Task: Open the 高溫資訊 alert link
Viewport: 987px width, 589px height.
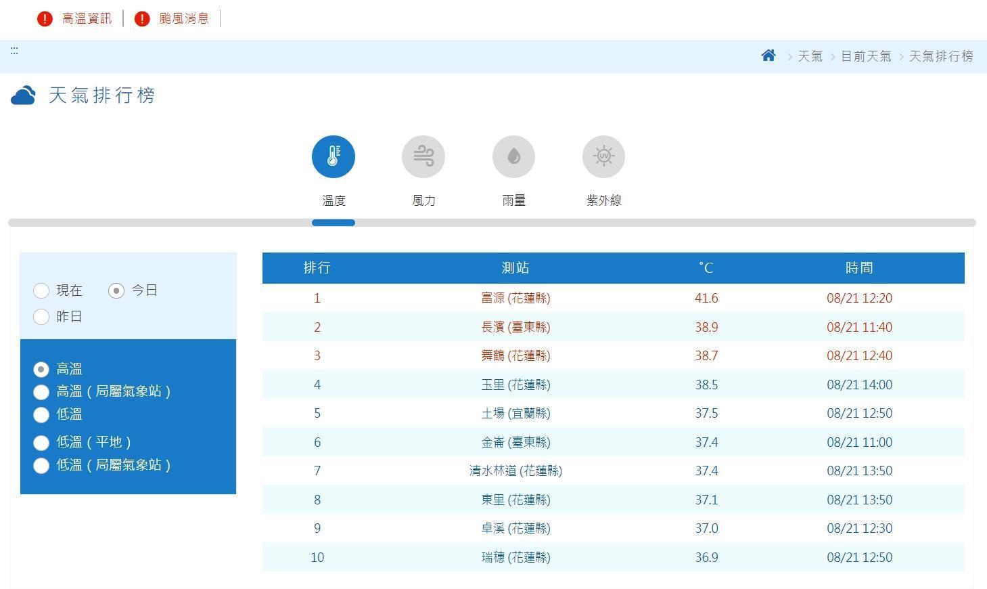Action: pyautogui.click(x=87, y=19)
